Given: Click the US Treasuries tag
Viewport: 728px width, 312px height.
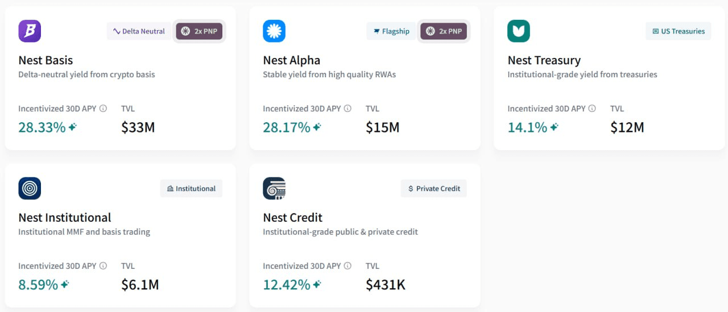Looking at the screenshot, I should pyautogui.click(x=679, y=31).
